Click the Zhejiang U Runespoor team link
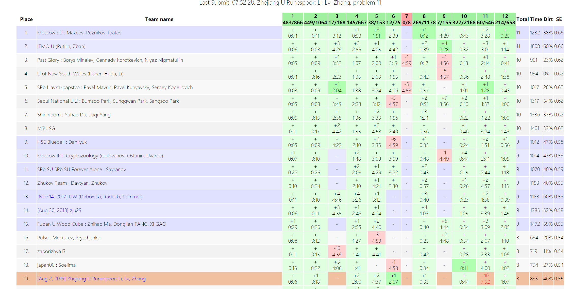The image size is (588, 289). [91, 279]
